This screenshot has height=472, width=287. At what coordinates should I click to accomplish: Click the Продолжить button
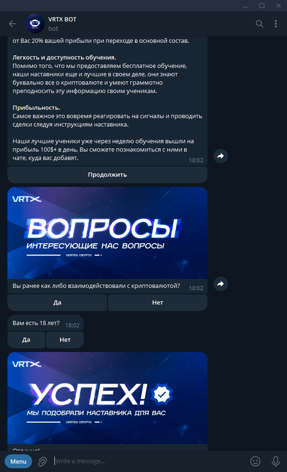coord(107,174)
